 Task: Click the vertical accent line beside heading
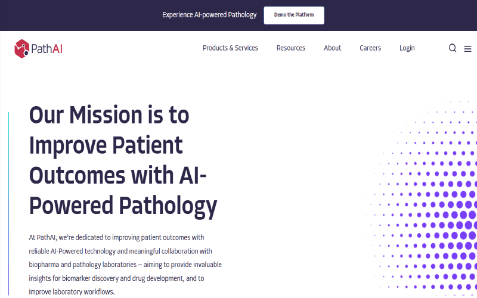pos(8,204)
